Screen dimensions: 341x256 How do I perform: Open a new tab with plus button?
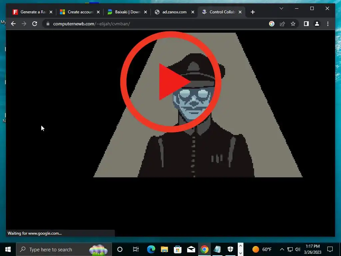coord(252,12)
